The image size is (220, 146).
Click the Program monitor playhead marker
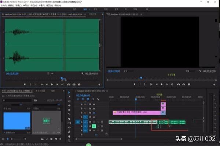141,78
